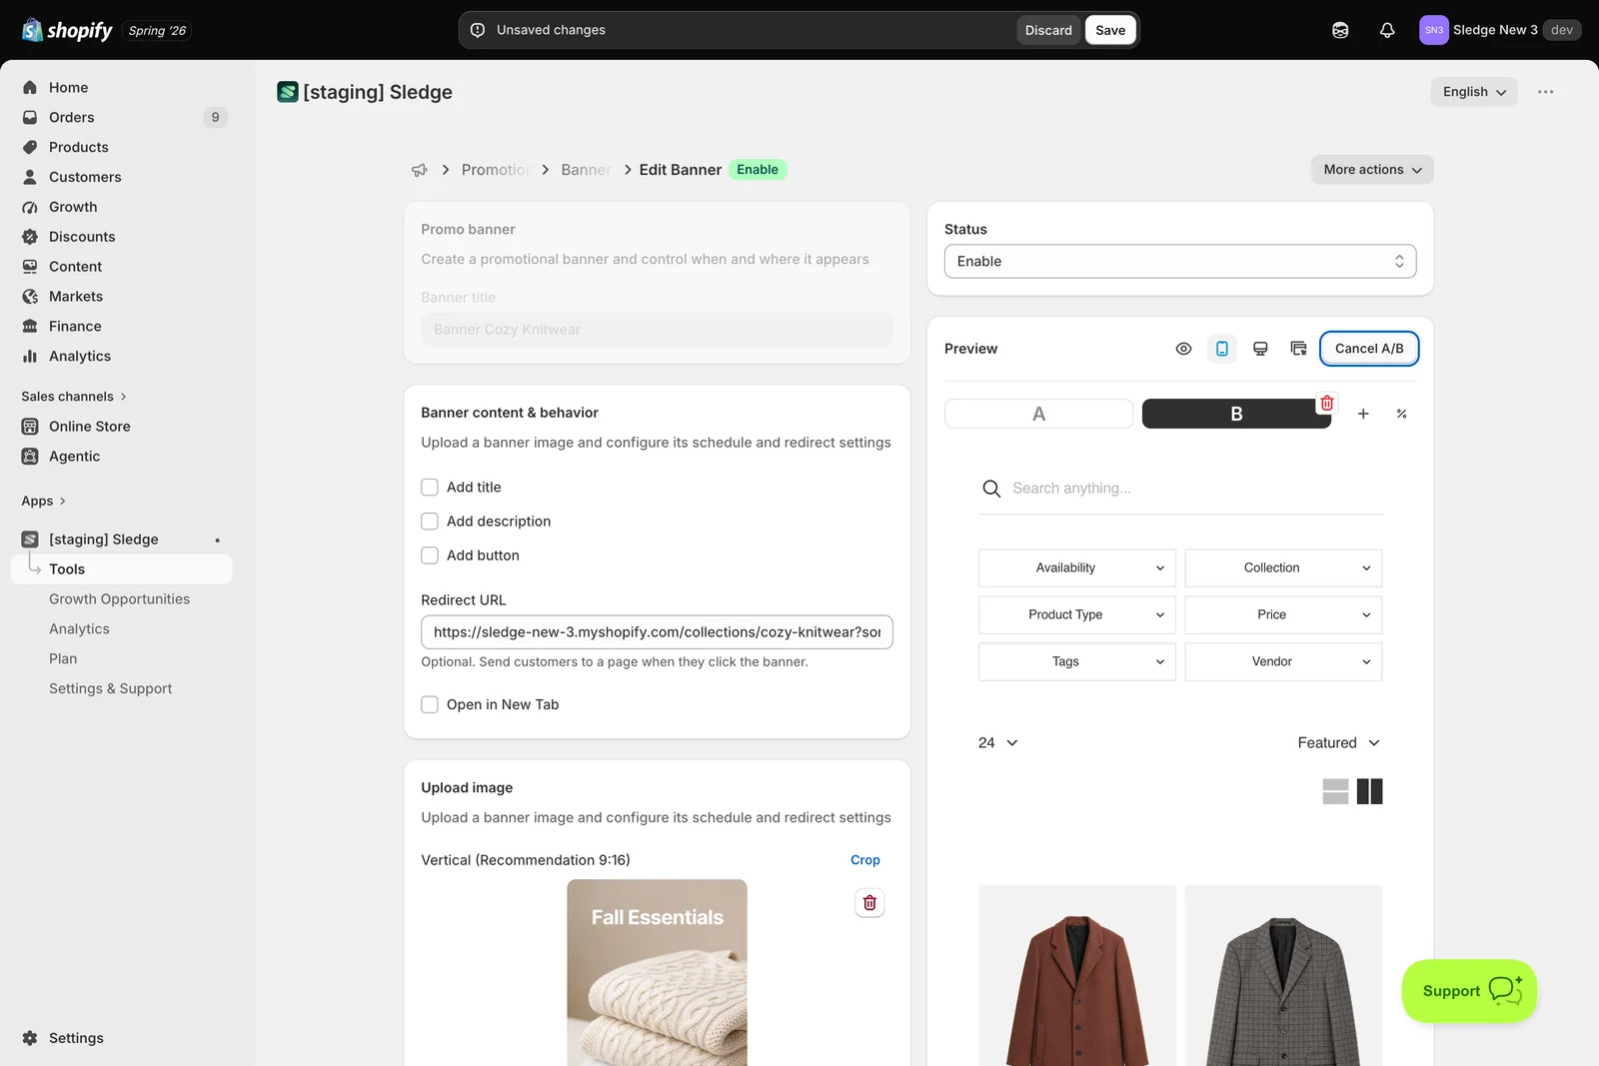The image size is (1599, 1066).
Task: Switch preview to desktop view
Action: coord(1260,349)
